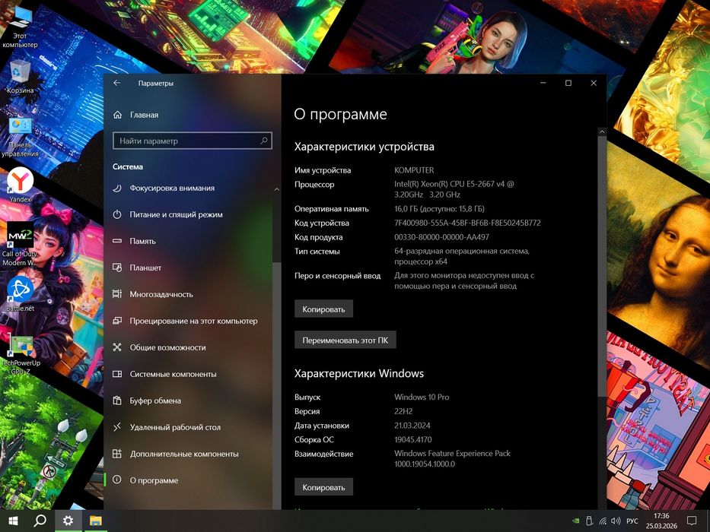Click the version value 22H2
Viewport: 710px width, 532px height.
click(403, 411)
